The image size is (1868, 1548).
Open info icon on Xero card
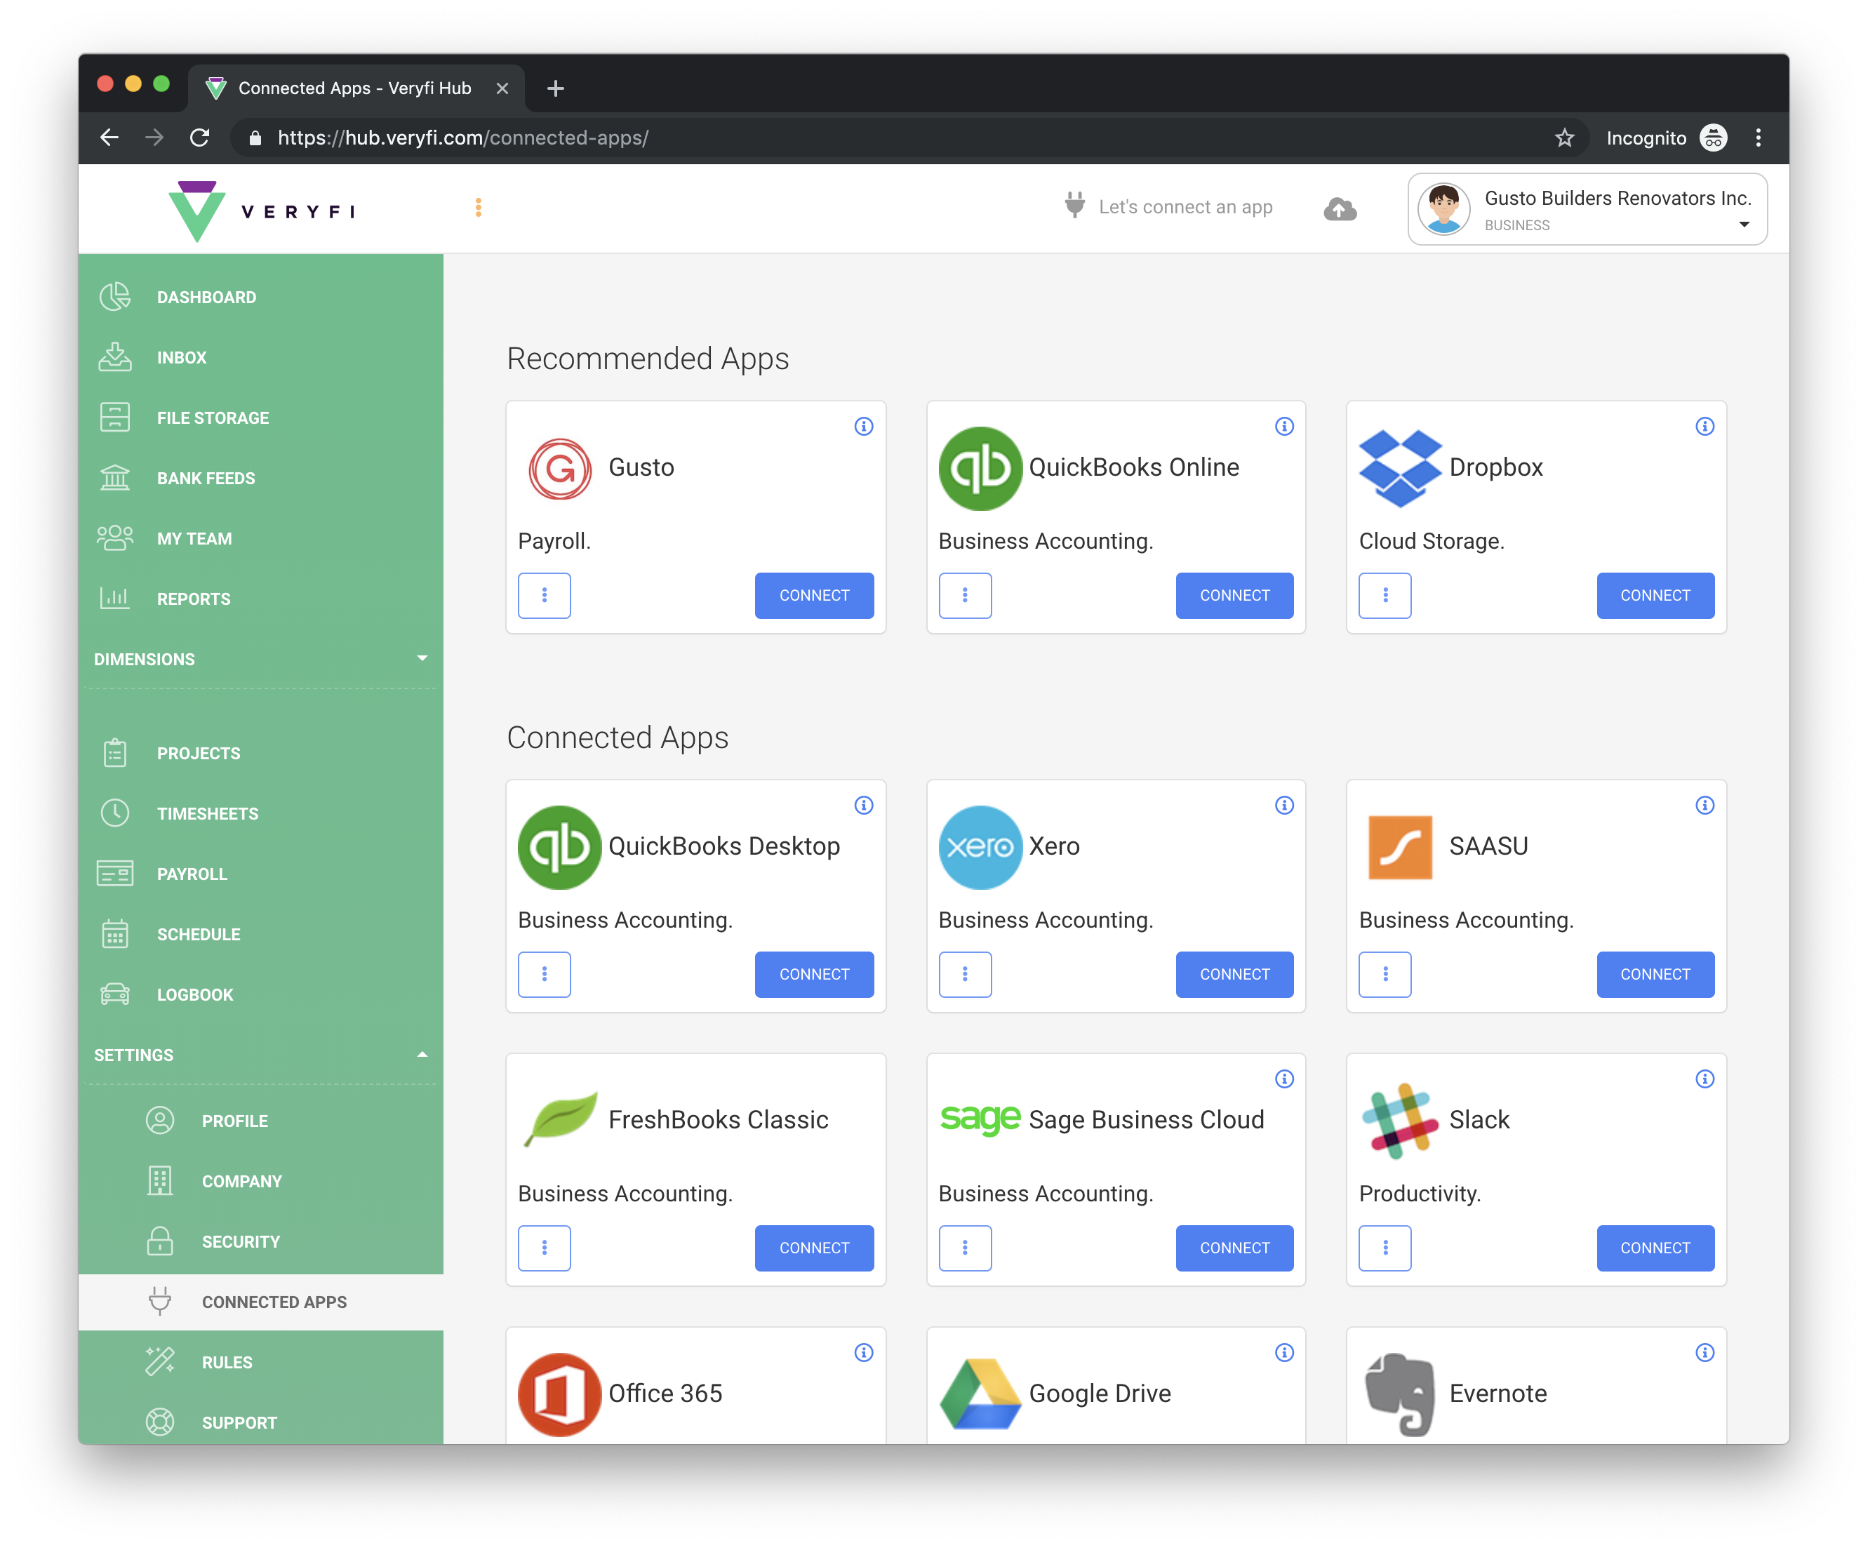(1283, 805)
